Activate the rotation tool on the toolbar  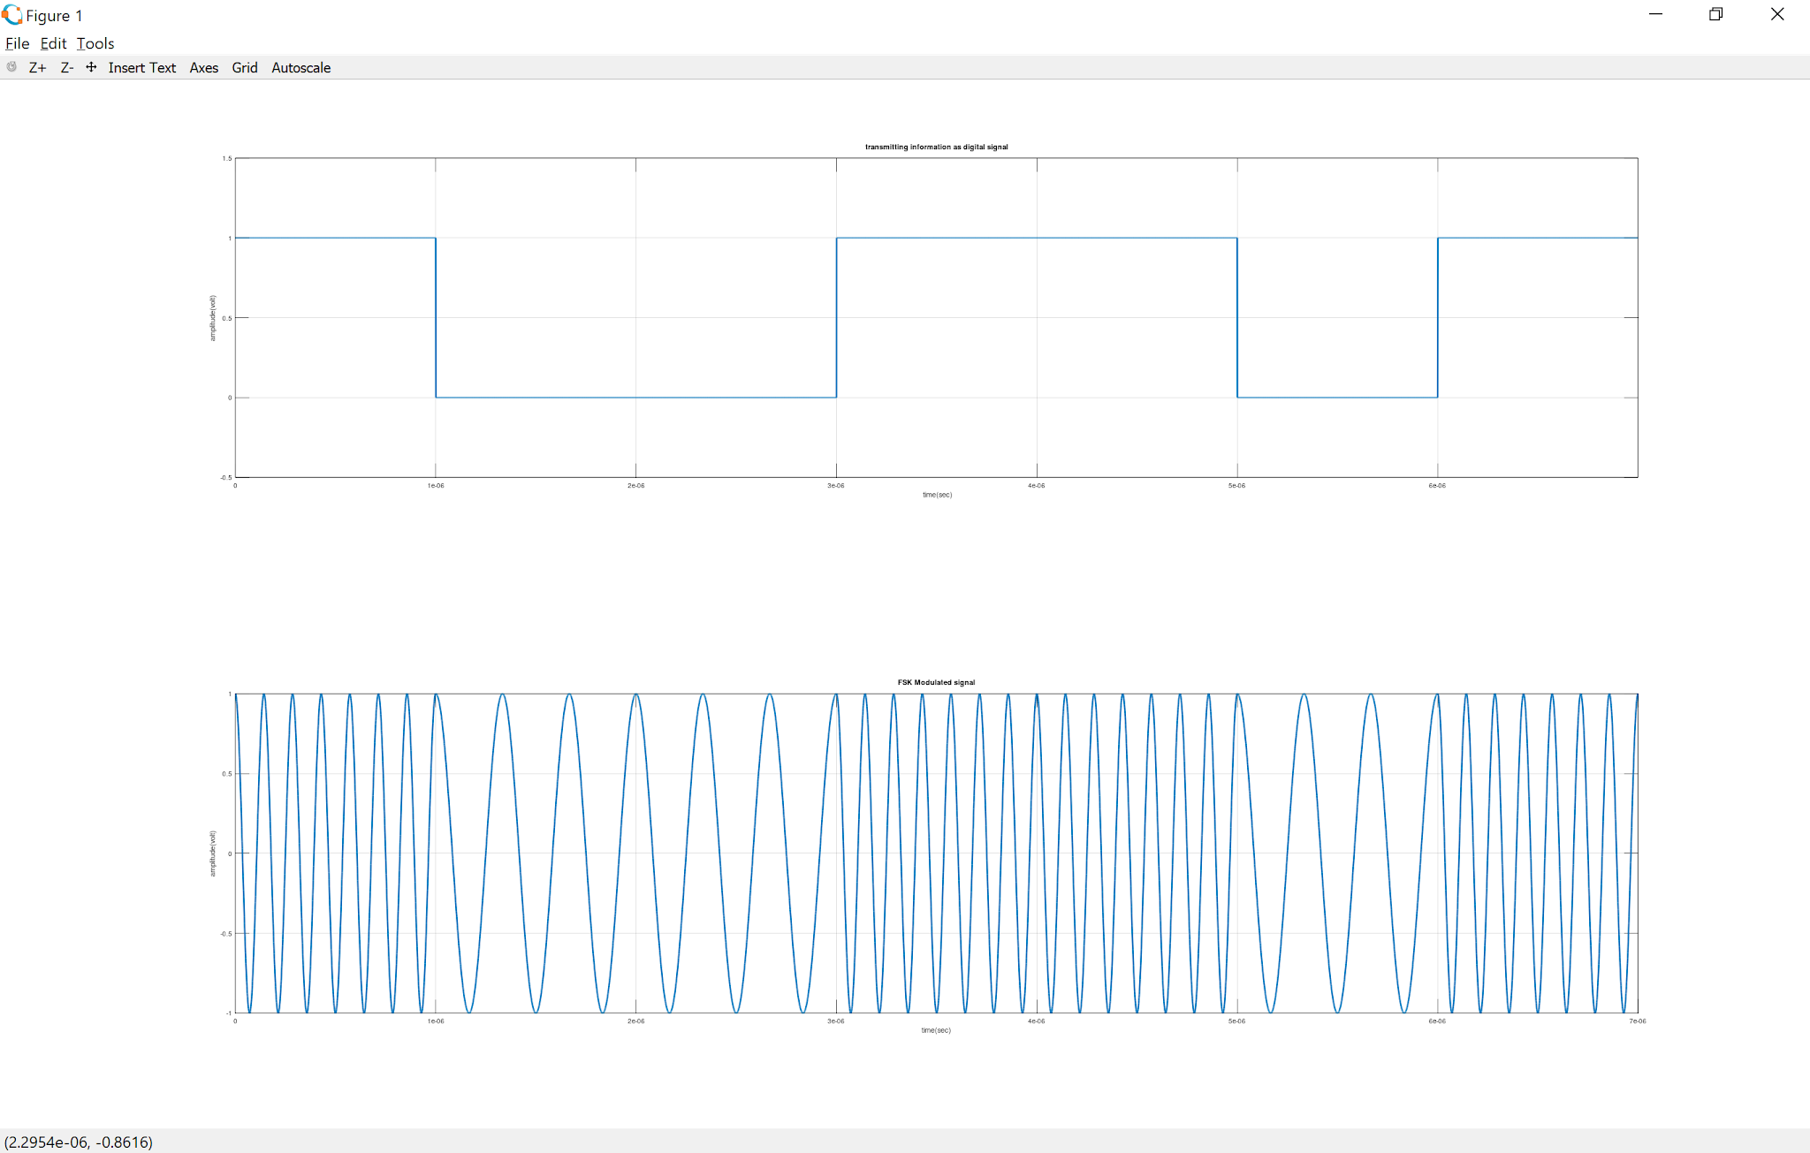(11, 67)
